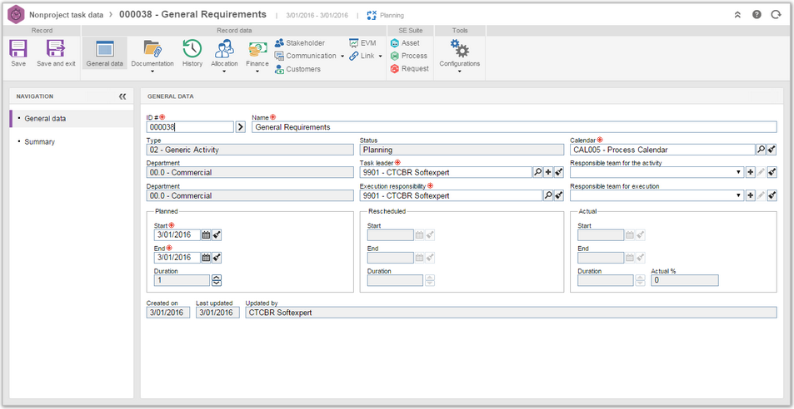Expand the Configurations dropdown arrow
Viewport: 794px width, 409px height.
[x=460, y=71]
